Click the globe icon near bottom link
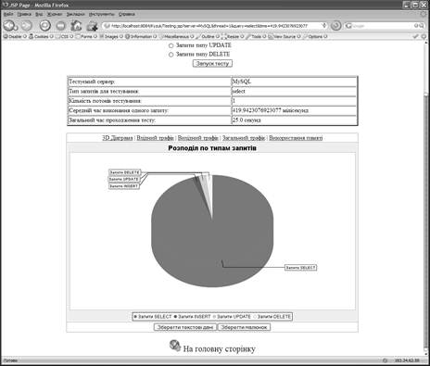The width and height of the screenshot is (430, 366). click(175, 346)
